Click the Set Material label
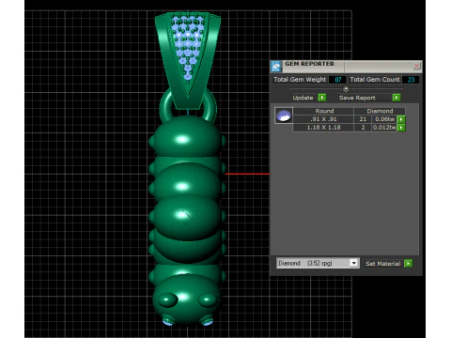The height and width of the screenshot is (338, 451). tap(382, 264)
